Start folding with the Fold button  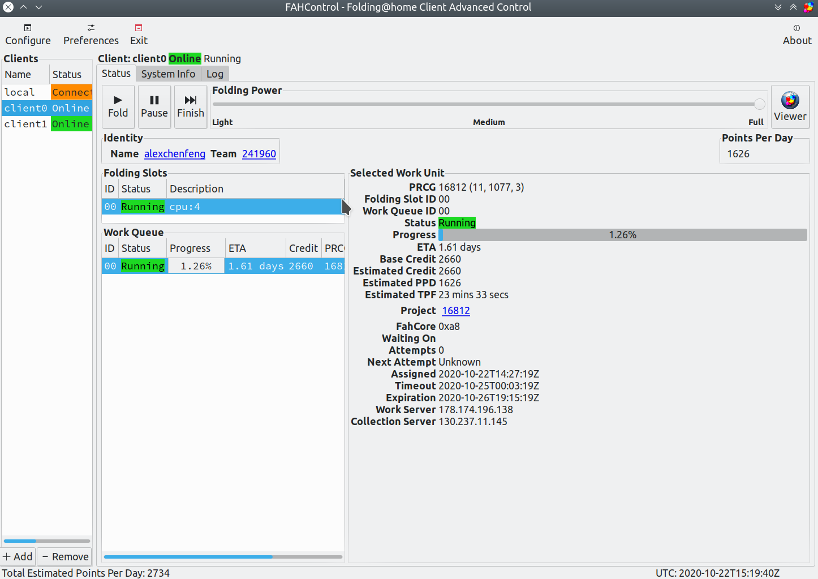pos(118,106)
